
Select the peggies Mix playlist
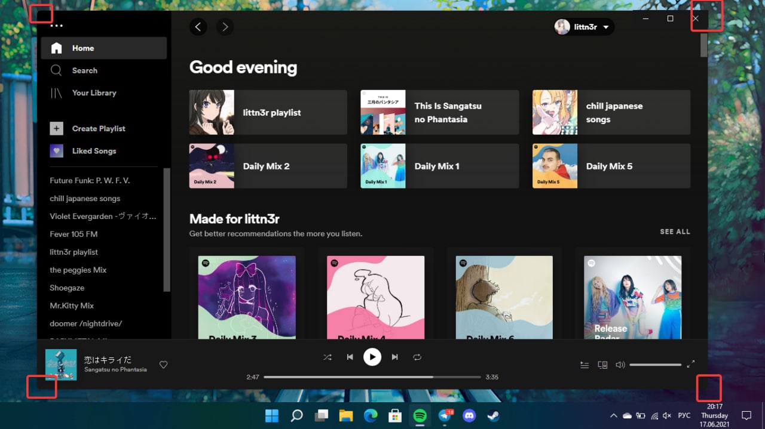tap(78, 270)
